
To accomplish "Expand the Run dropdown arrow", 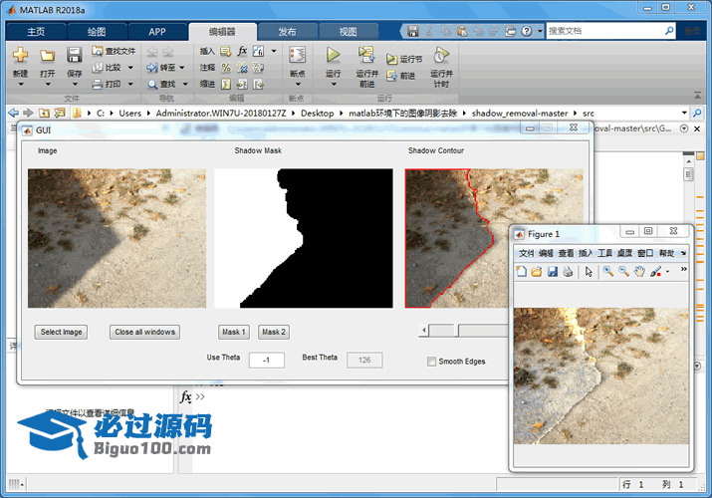I will tap(334, 84).
